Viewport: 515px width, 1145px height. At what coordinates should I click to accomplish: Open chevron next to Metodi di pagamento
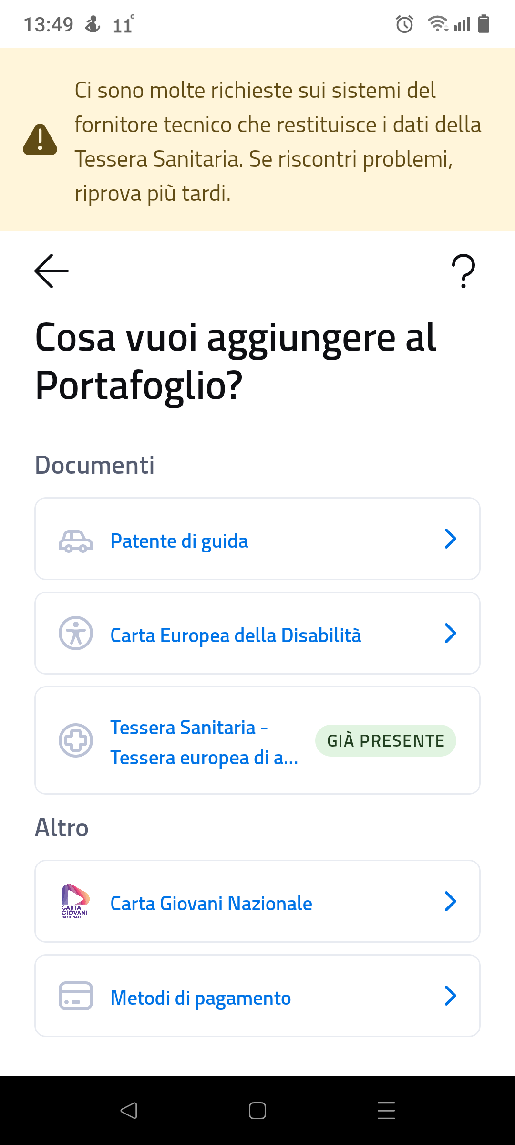point(450,996)
